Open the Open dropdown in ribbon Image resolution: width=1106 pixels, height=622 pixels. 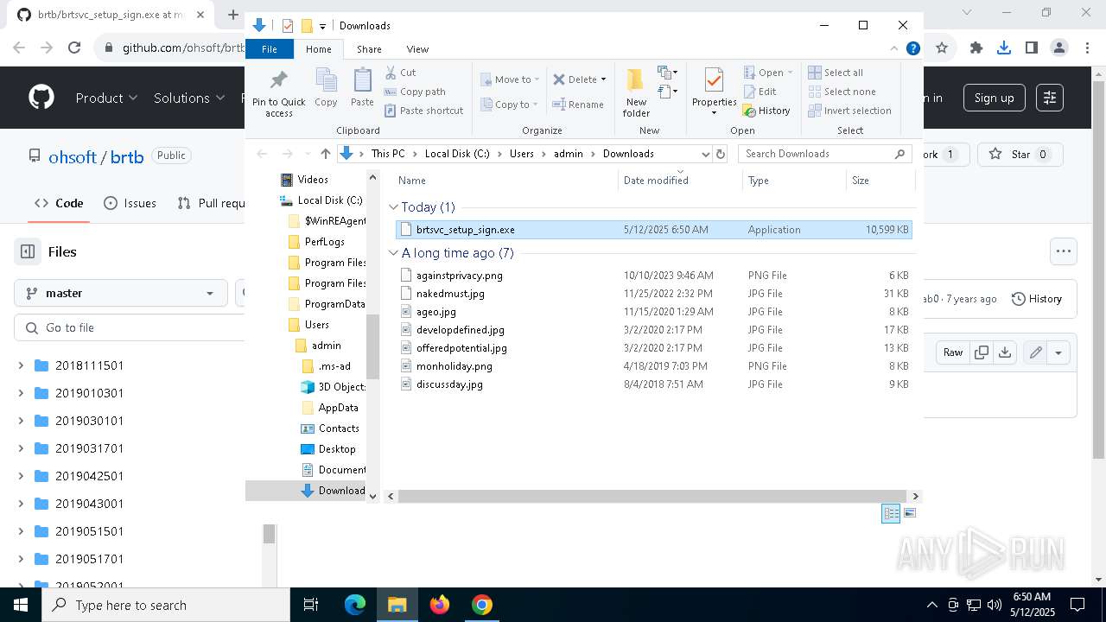768,73
